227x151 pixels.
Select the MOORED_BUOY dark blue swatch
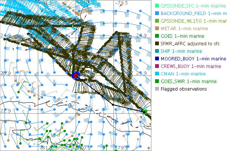pyautogui.click(x=157, y=59)
